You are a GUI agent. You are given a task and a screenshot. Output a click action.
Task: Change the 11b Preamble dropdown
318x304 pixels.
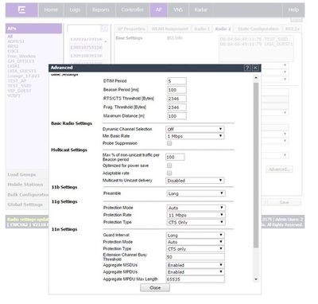click(x=196, y=193)
